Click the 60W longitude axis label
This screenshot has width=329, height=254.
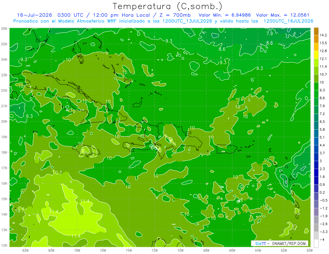click(310, 250)
